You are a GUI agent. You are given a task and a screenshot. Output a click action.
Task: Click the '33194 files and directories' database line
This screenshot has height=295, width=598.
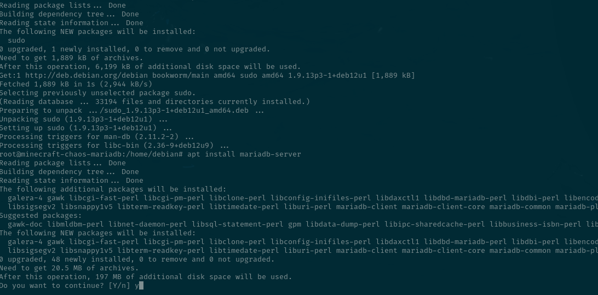coord(154,102)
